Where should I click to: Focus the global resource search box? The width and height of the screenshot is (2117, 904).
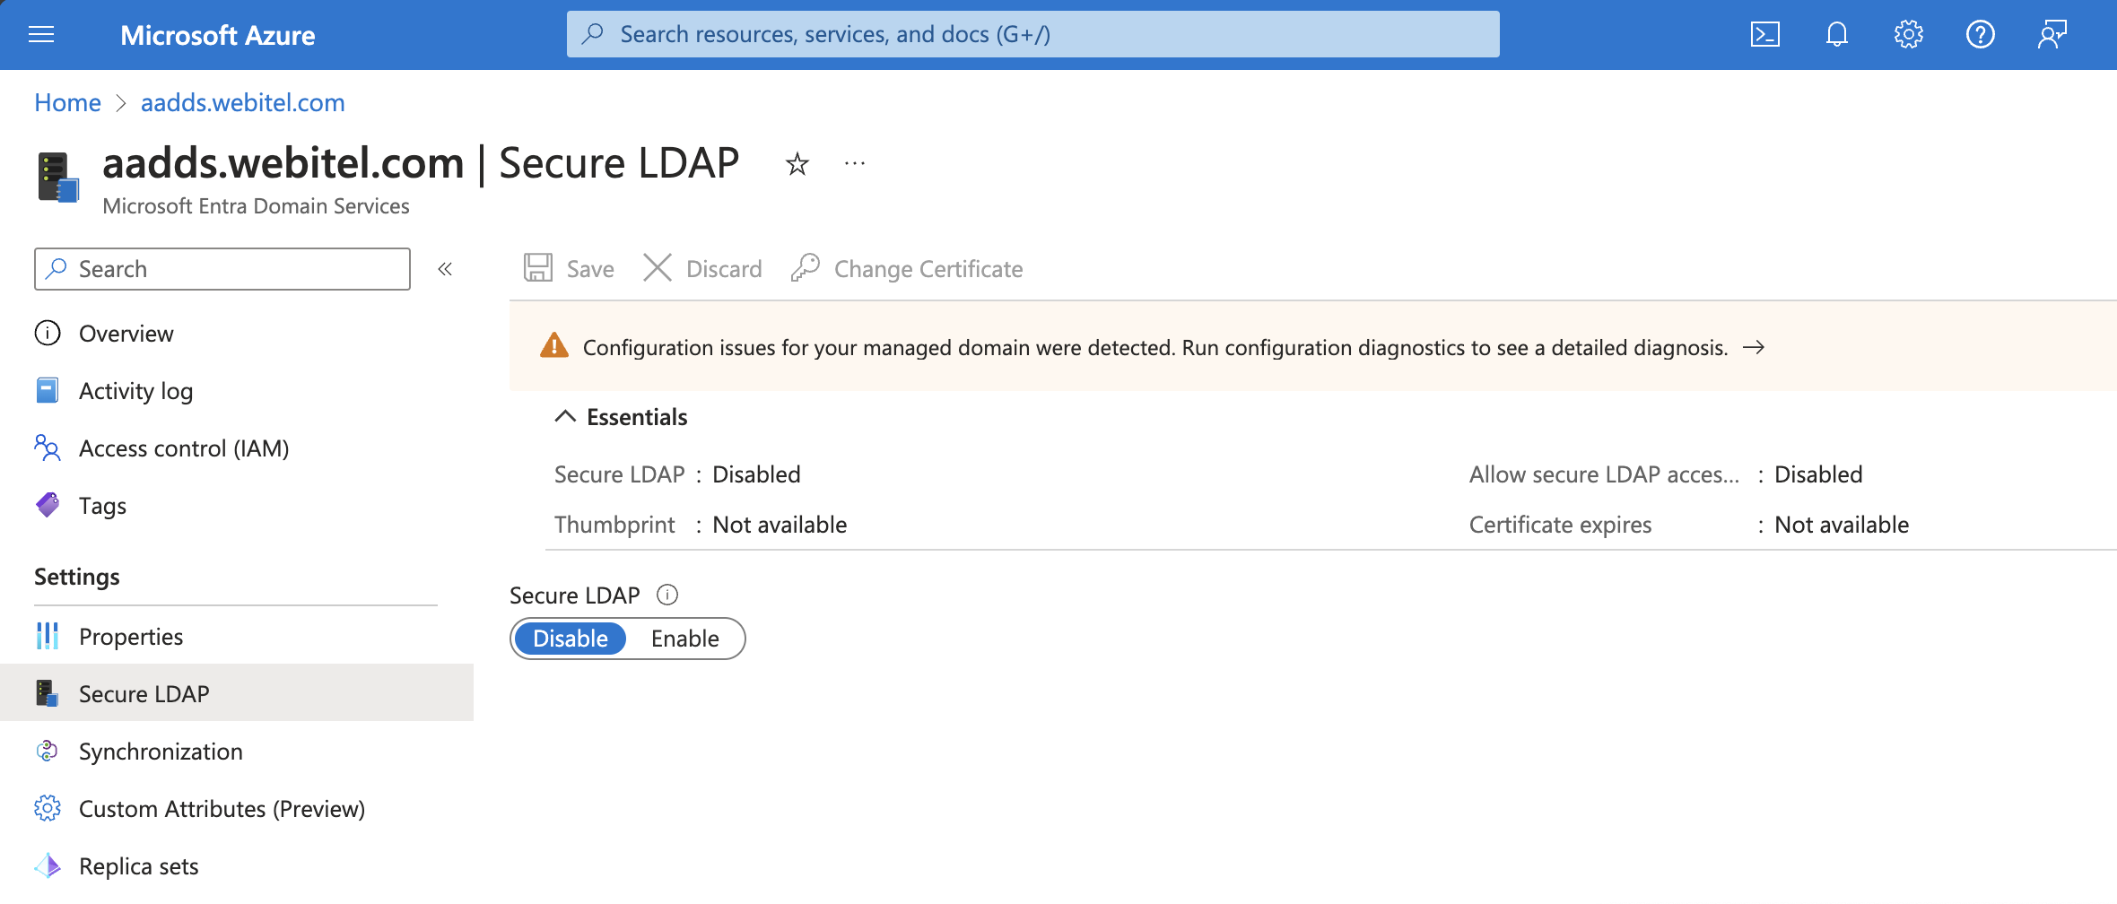pyautogui.click(x=1032, y=34)
